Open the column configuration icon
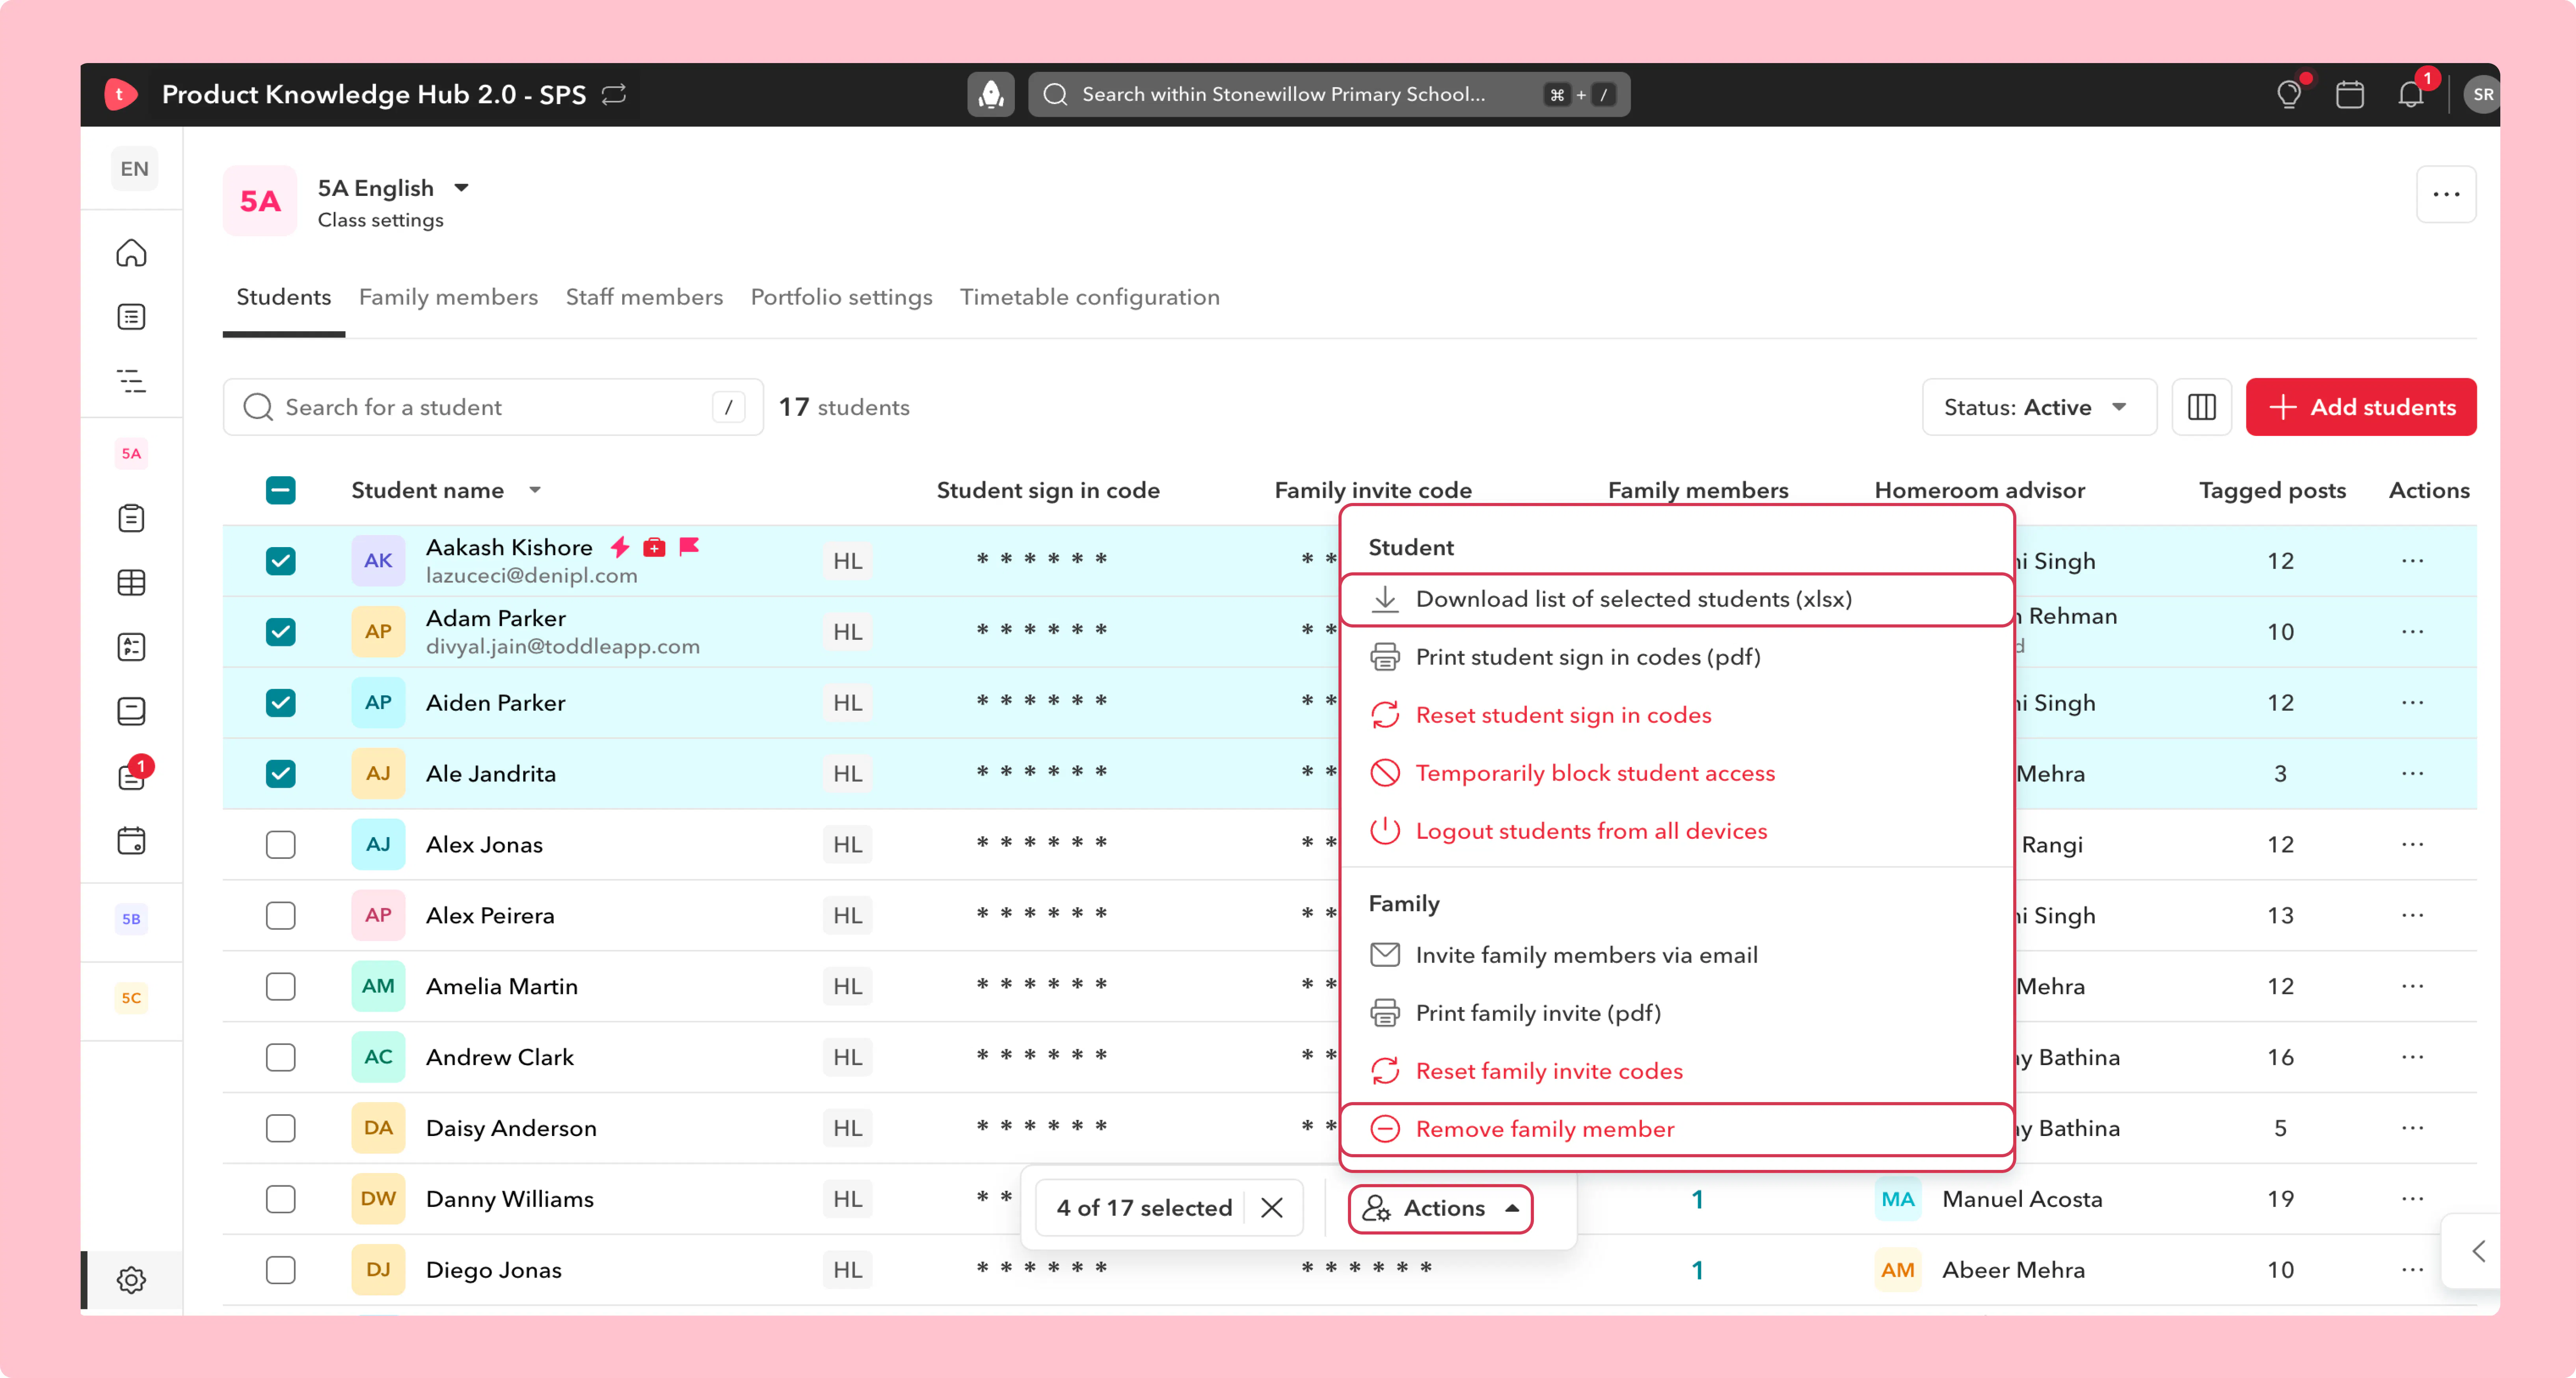The width and height of the screenshot is (2576, 1378). [2201, 407]
